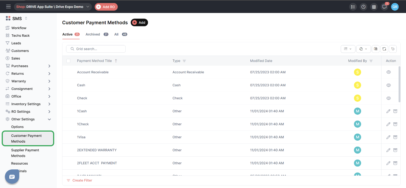
Task: Edit the 2EXTENDED WARRANTY payment method
Action: click(x=388, y=150)
